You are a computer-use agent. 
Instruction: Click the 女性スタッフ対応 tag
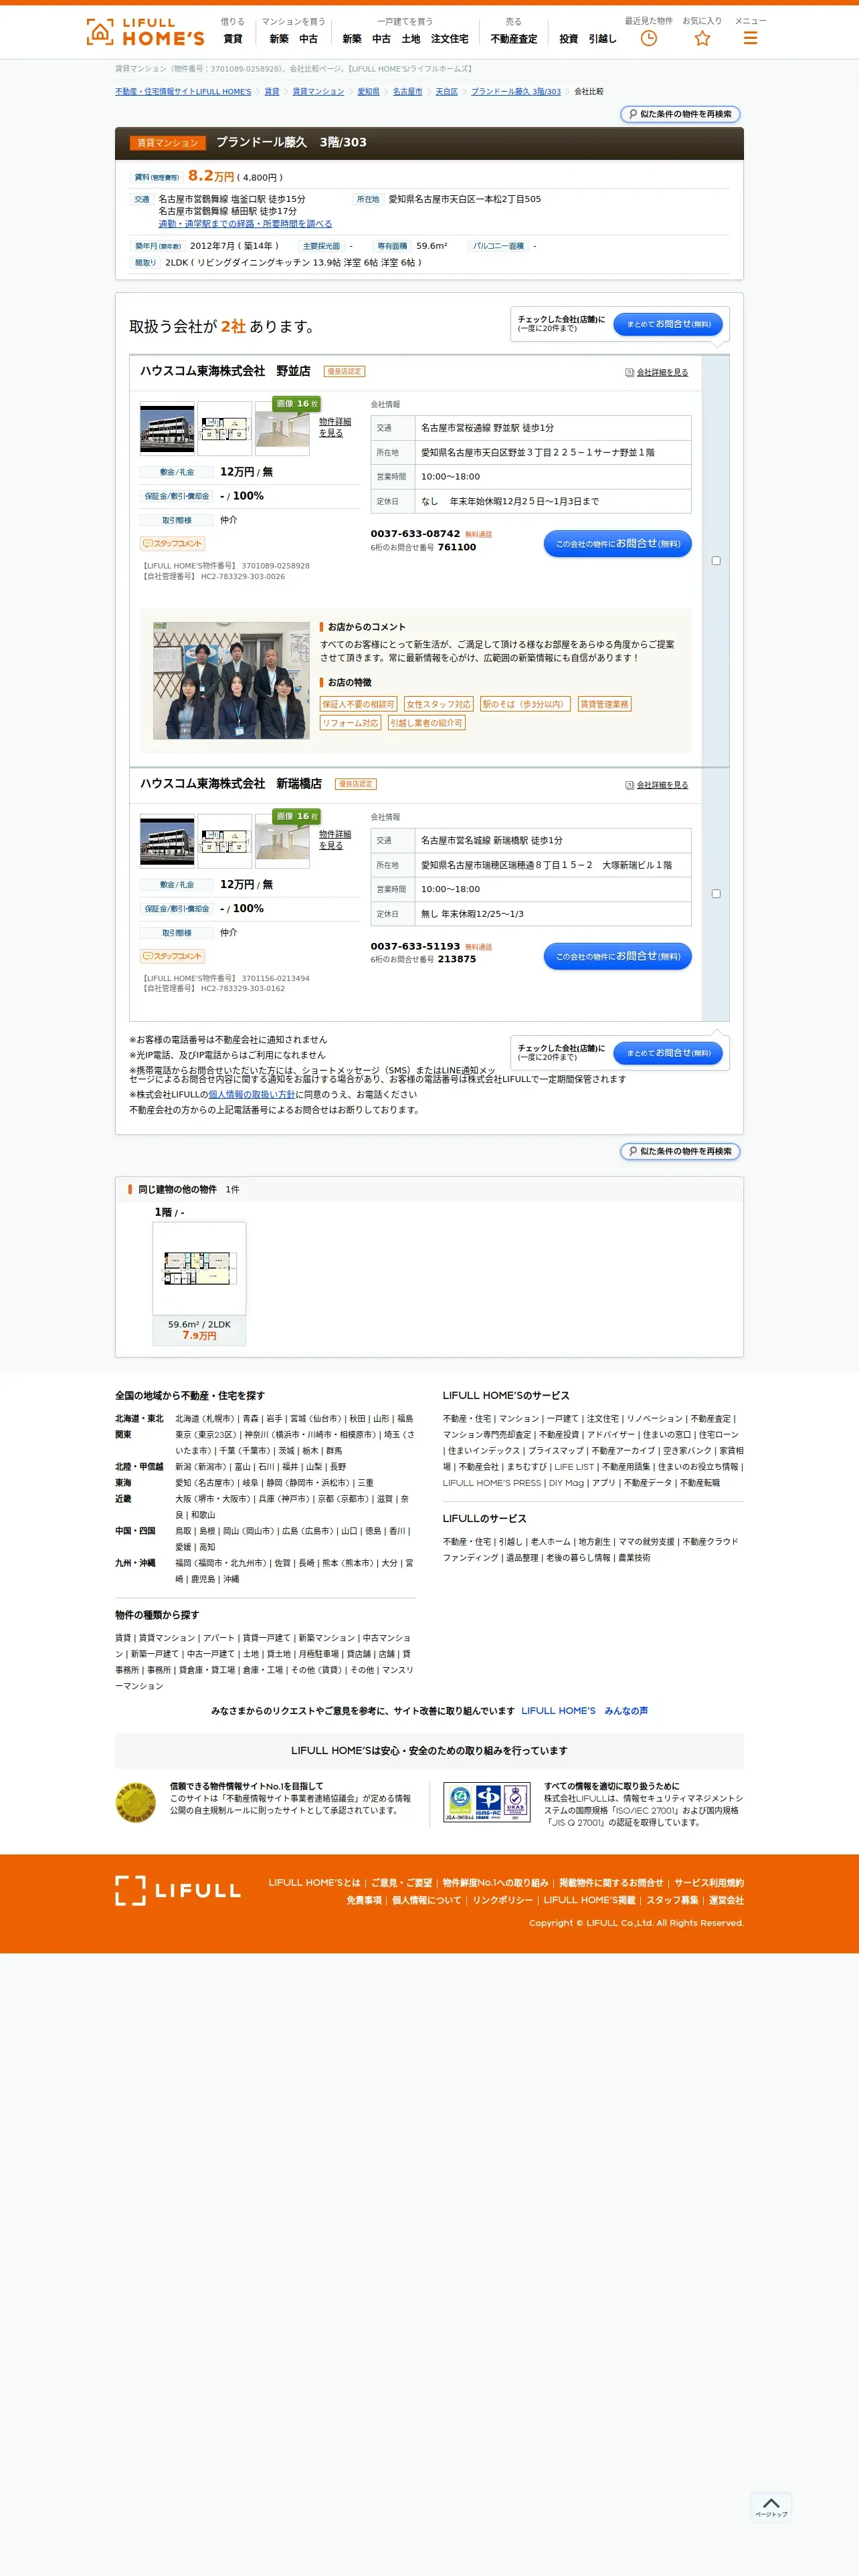click(438, 704)
